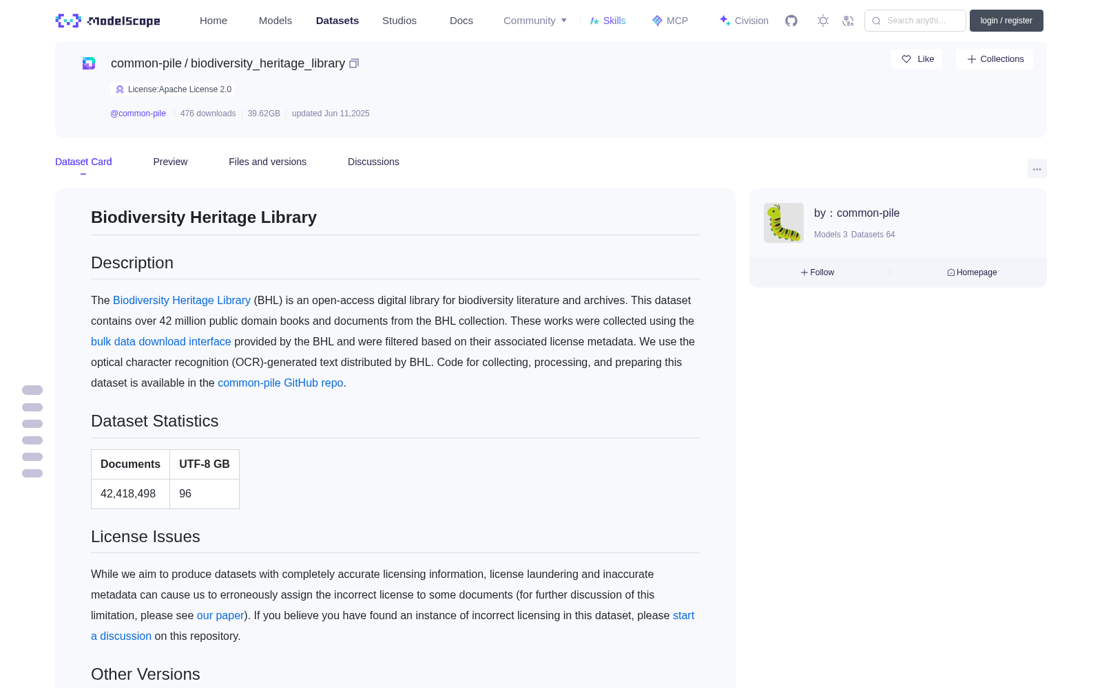The height and width of the screenshot is (688, 1102).
Task: Click the Dataset Statistics heading
Action: pyautogui.click(x=155, y=421)
